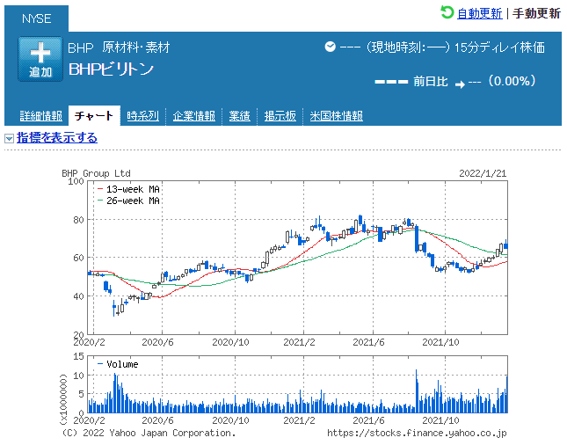The height and width of the screenshot is (445, 567).
Task: Click the green auto-refresh arrow icon
Action: coord(447,12)
